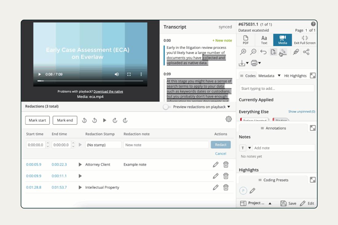The width and height of the screenshot is (338, 225).
Task: Click the undo back arrow icon
Action: point(263,52)
